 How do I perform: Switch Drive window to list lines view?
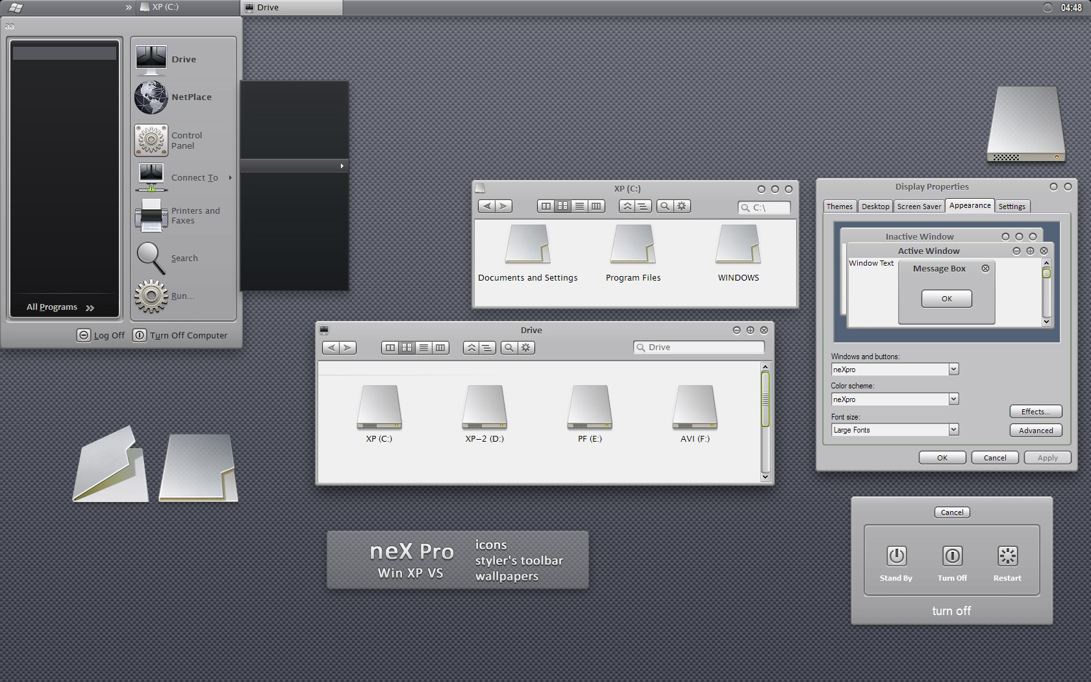(423, 347)
